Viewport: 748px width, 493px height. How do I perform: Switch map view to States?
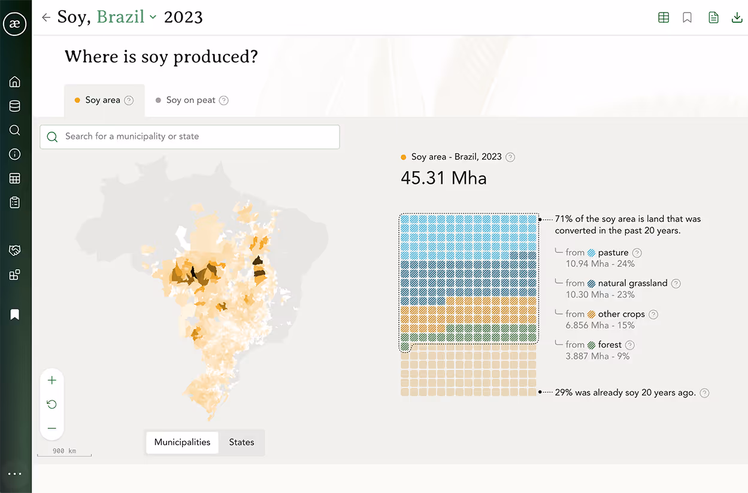coord(241,442)
